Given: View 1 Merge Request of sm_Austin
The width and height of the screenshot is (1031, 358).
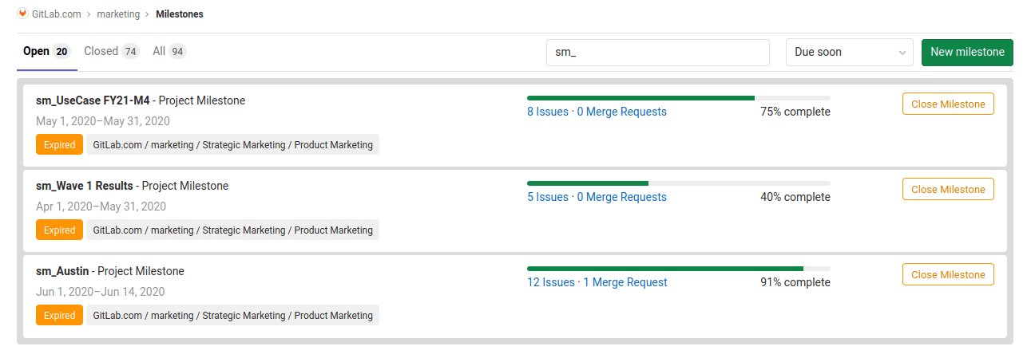Looking at the screenshot, I should [625, 282].
